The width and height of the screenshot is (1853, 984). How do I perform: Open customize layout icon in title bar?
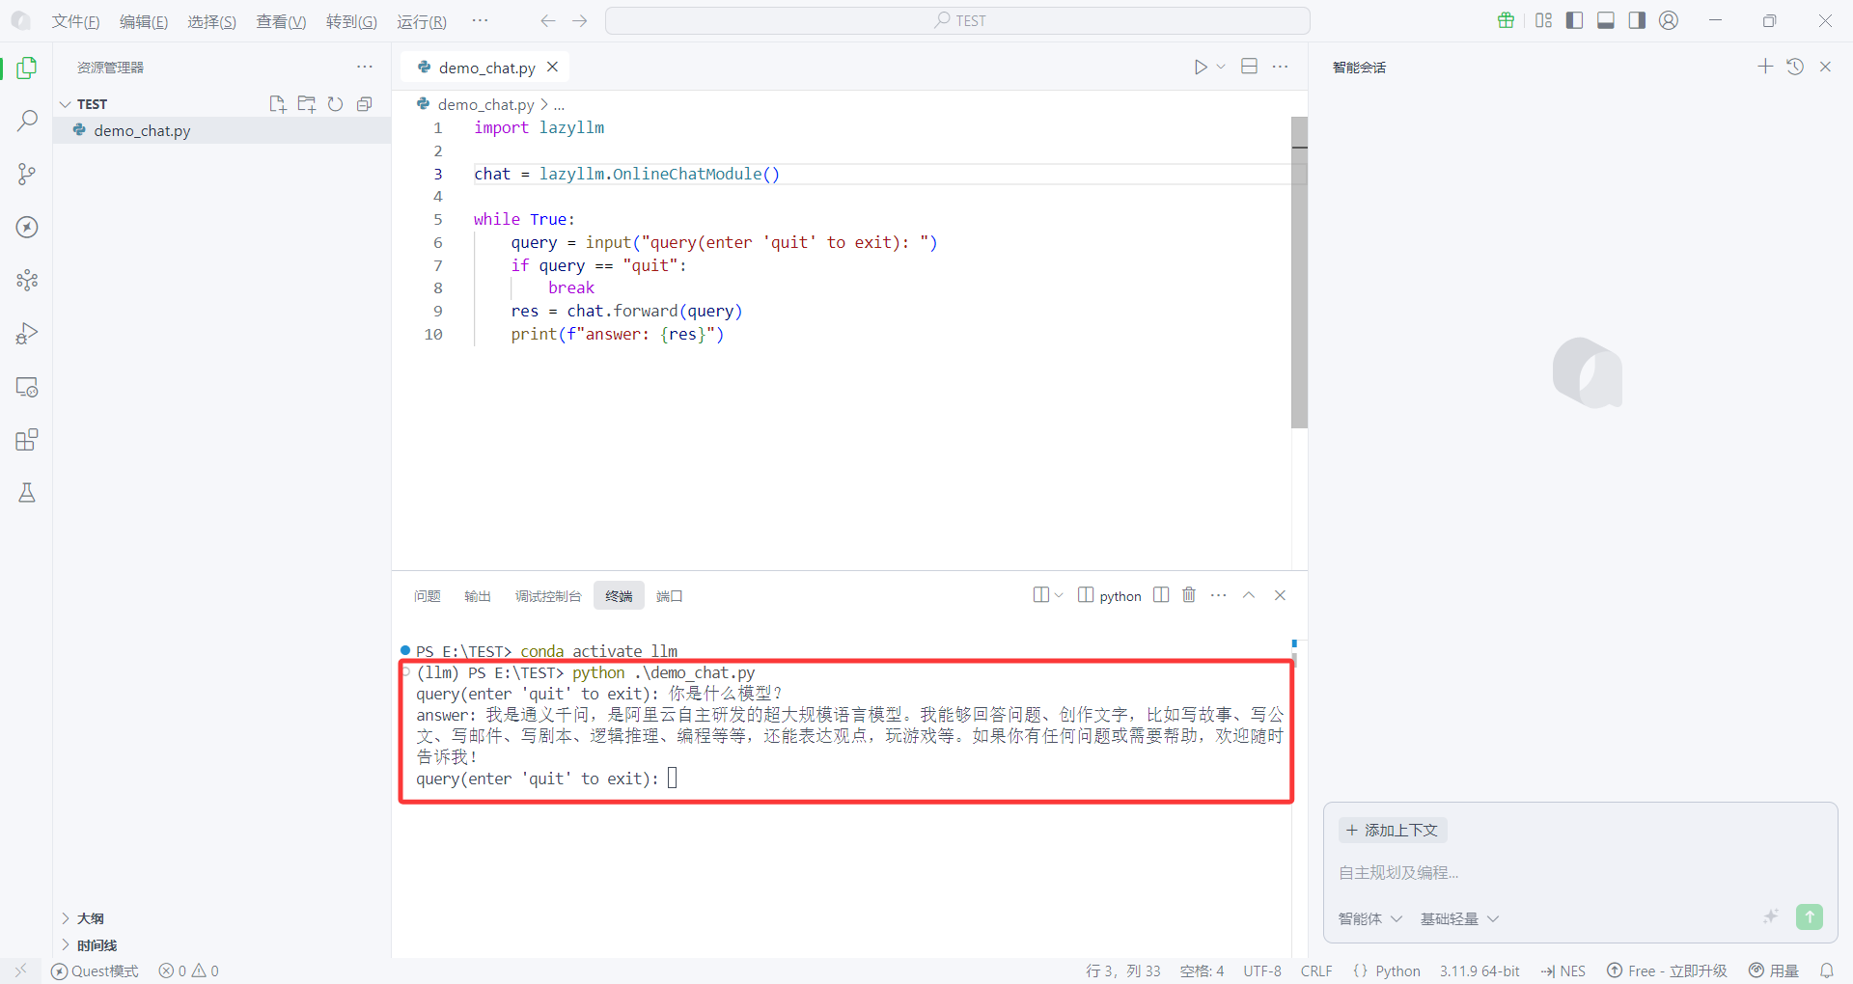[x=1544, y=20]
